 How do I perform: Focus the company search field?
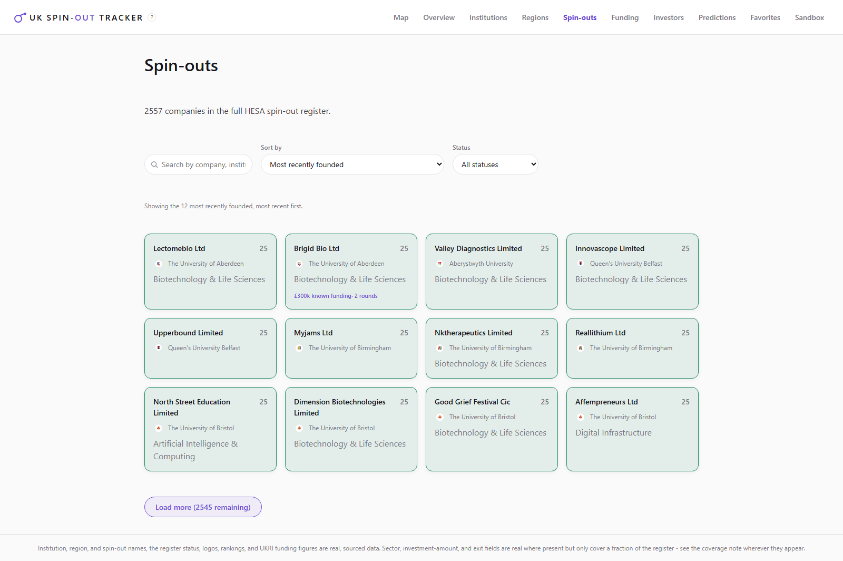click(198, 165)
